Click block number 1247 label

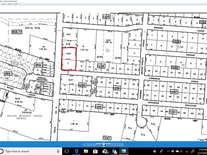pos(107,138)
